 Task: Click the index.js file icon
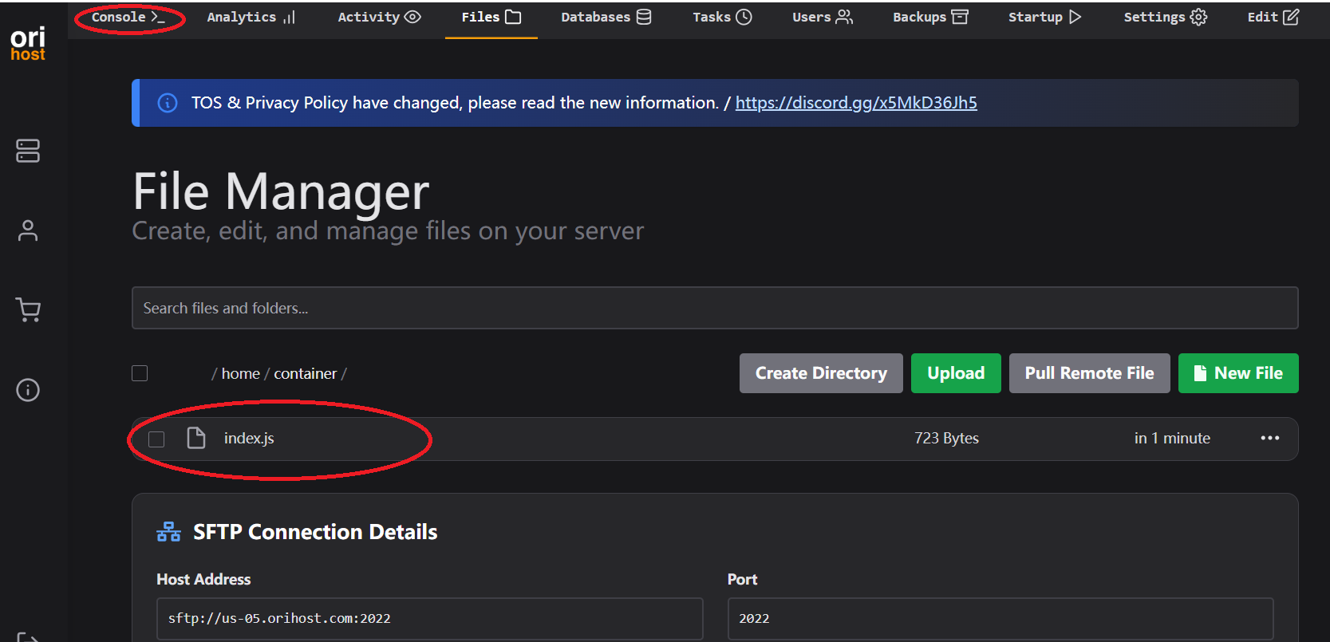pyautogui.click(x=196, y=438)
